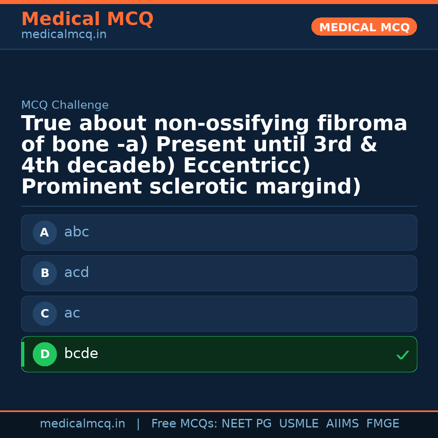Open the medicalmcq.in link in the footer
The image size is (438, 438).
click(x=82, y=424)
